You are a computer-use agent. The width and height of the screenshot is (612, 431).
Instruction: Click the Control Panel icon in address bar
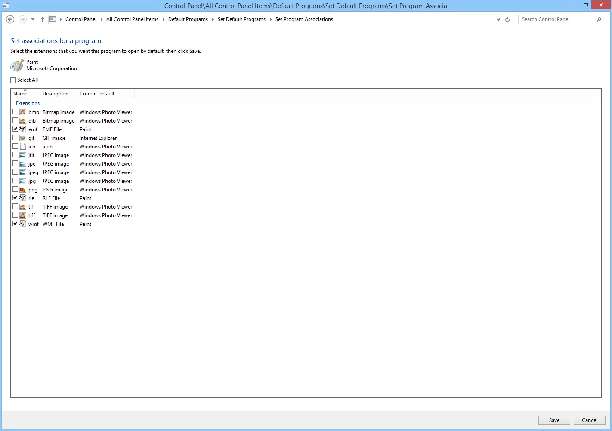click(x=53, y=19)
